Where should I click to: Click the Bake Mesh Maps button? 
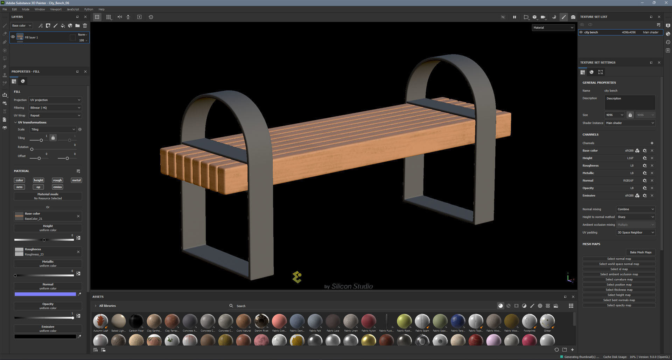tap(640, 252)
